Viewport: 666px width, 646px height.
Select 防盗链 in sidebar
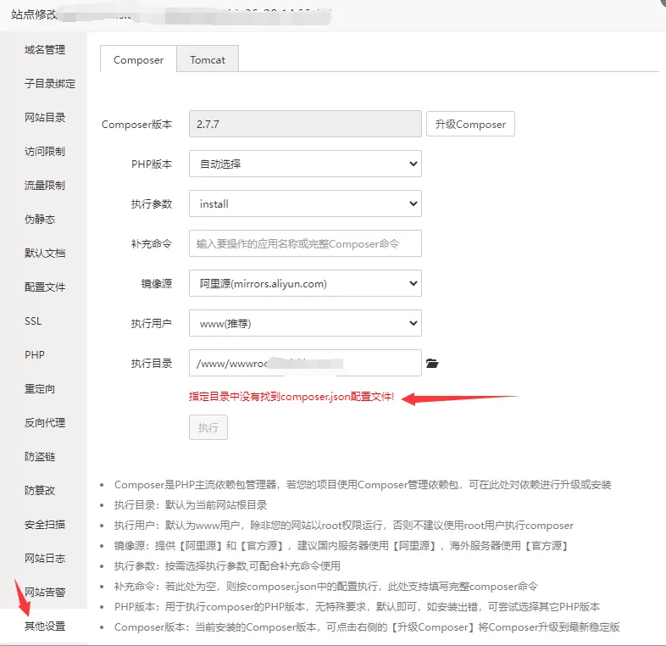[x=40, y=457]
